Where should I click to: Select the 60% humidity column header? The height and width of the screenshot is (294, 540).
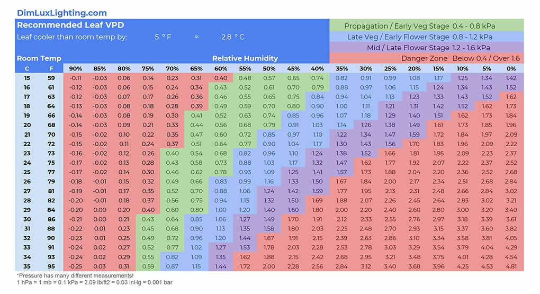pos(220,68)
